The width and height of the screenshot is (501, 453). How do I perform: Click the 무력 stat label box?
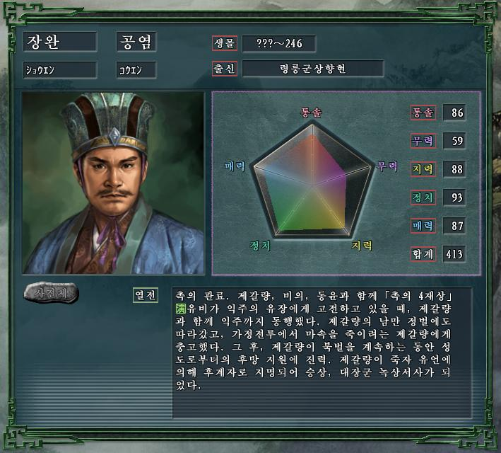coord(423,141)
